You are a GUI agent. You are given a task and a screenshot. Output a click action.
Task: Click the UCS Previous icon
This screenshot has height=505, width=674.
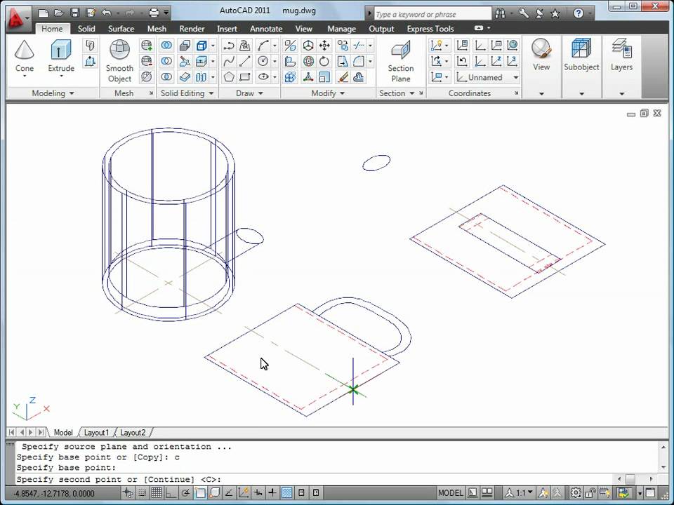[462, 61]
